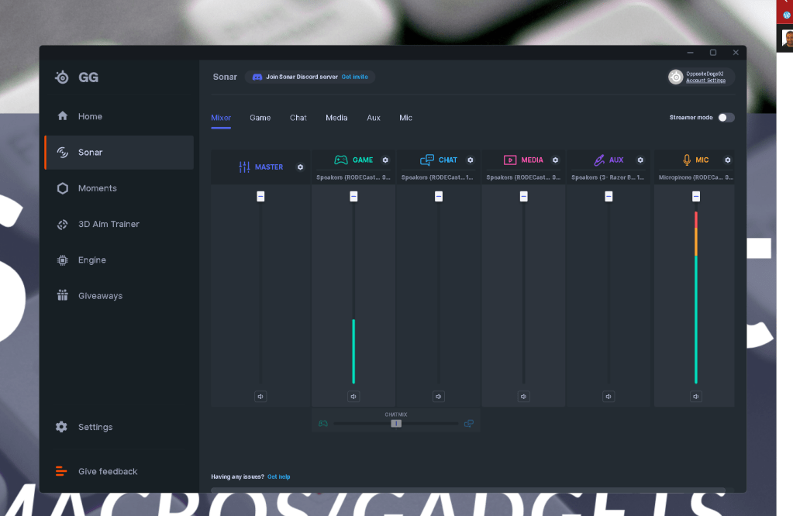
Task: Click the Home house icon
Action: click(x=63, y=115)
